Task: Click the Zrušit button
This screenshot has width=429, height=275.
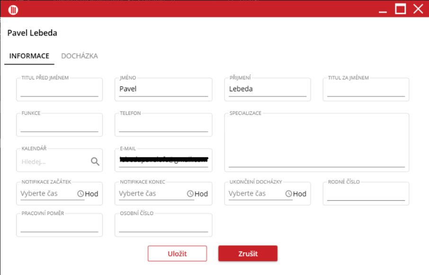Action: (x=248, y=254)
